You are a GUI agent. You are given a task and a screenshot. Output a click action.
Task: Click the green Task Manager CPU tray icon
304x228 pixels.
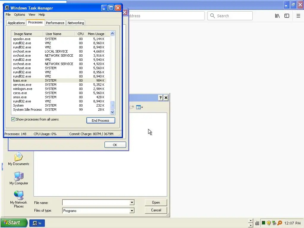click(x=263, y=223)
